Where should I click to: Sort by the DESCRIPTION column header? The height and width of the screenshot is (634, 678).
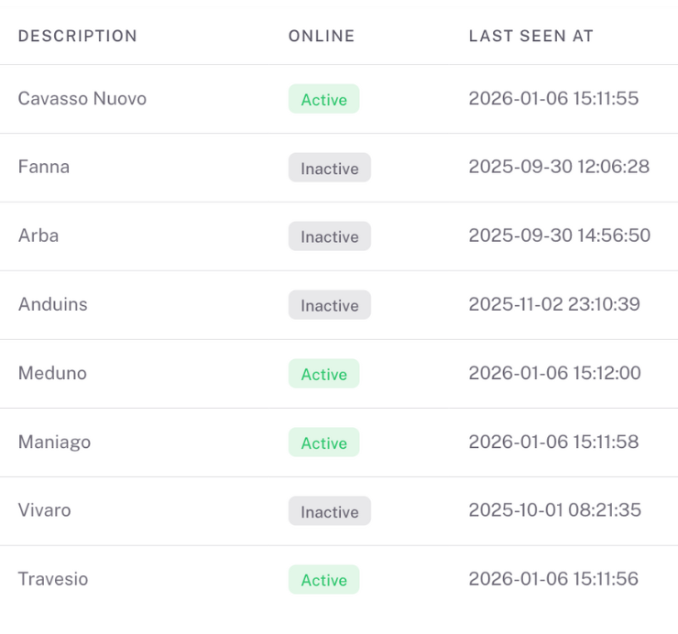point(77,37)
